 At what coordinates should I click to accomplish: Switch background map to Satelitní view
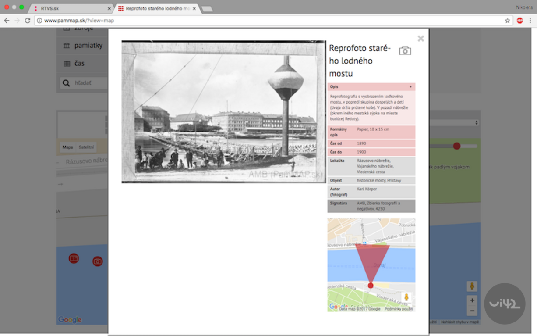[x=86, y=147]
